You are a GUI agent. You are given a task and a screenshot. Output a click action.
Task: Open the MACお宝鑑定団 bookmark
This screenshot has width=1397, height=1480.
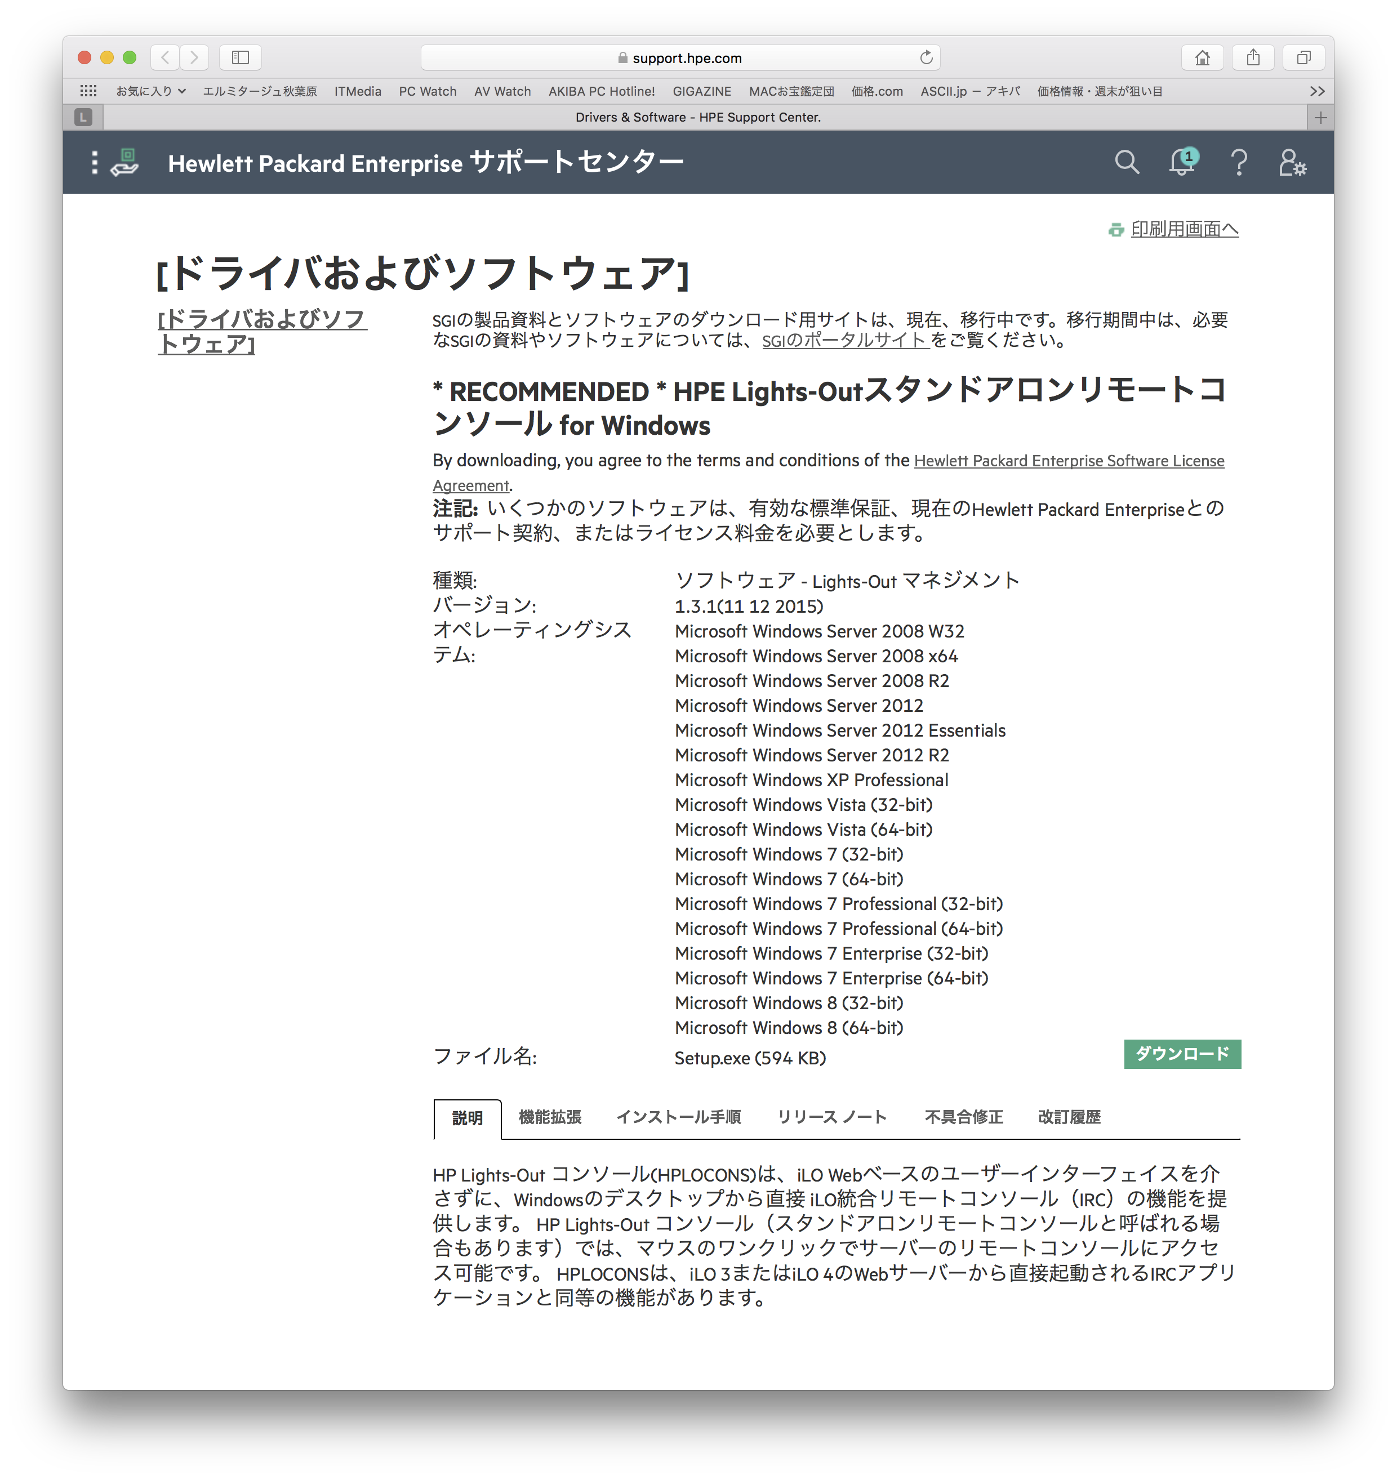[x=791, y=91]
